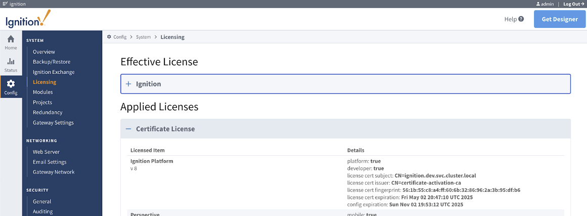Click the license cert subject value
Viewport: 587px width, 216px height.
coord(435,176)
